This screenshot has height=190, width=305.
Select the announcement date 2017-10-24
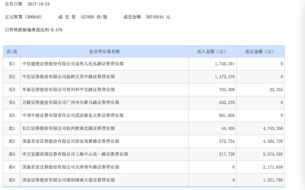coord(39,4)
